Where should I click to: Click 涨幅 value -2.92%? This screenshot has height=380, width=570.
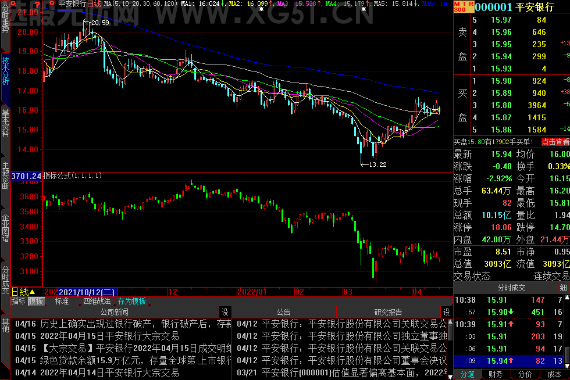pos(499,179)
